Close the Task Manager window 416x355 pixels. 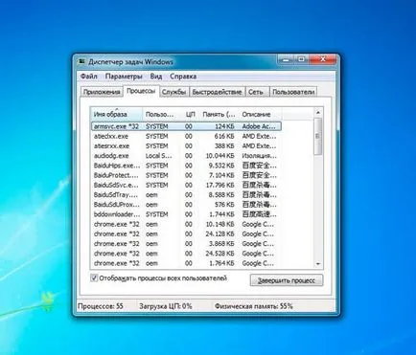tap(323, 59)
